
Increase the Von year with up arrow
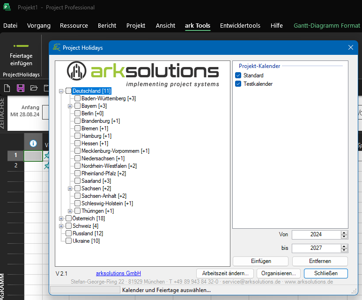point(344,233)
